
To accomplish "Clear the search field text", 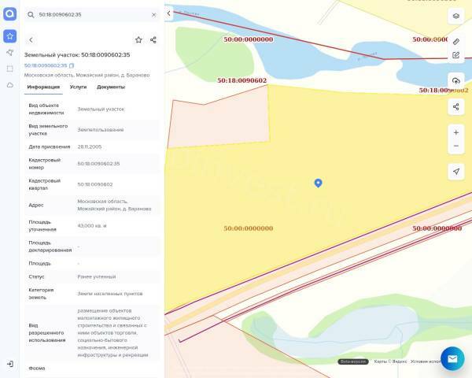I will tap(153, 15).
